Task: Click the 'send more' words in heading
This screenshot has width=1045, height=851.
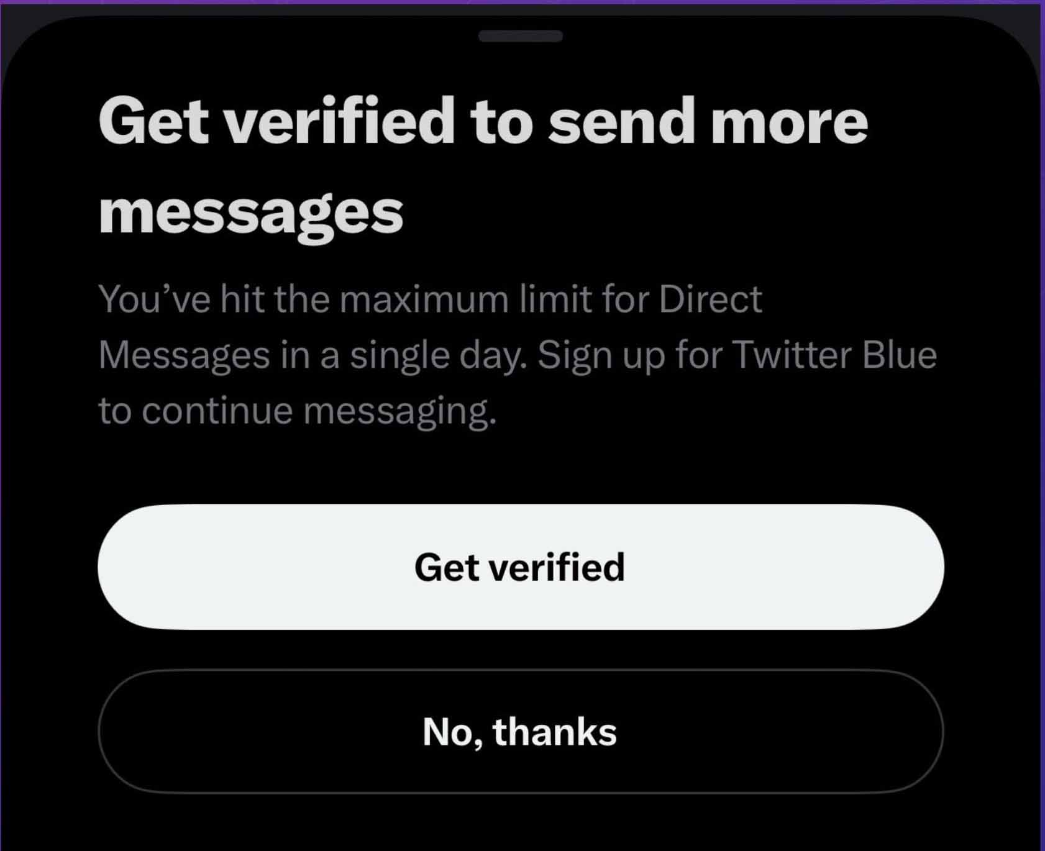Action: coord(708,121)
